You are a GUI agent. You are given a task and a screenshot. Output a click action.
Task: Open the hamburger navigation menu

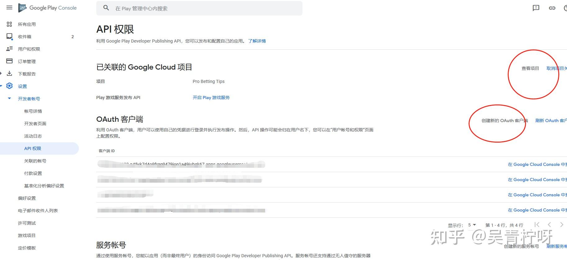point(9,7)
